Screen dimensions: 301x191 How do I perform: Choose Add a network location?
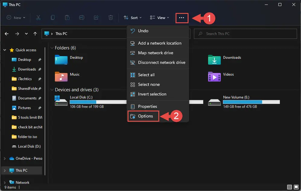[158, 43]
